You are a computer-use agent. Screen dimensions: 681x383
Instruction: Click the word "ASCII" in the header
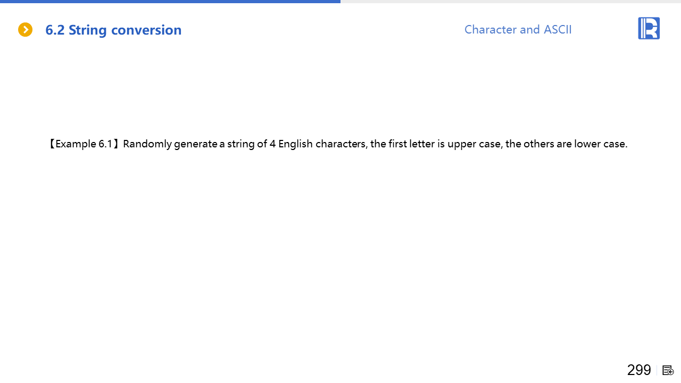point(558,29)
